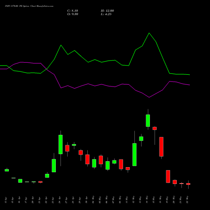Select the high value H: 12.00
The height and width of the screenshot is (210, 210).
(x=107, y=11)
